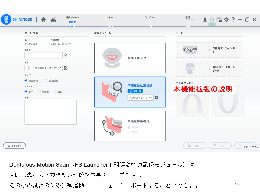Focus the 患者名 text field
The width and height of the screenshot is (260, 195).
[x=44, y=55]
